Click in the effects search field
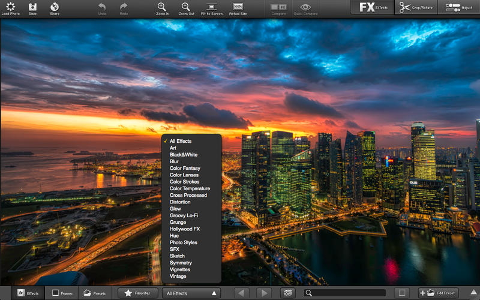This screenshot has height=300, width=480. pos(348,293)
